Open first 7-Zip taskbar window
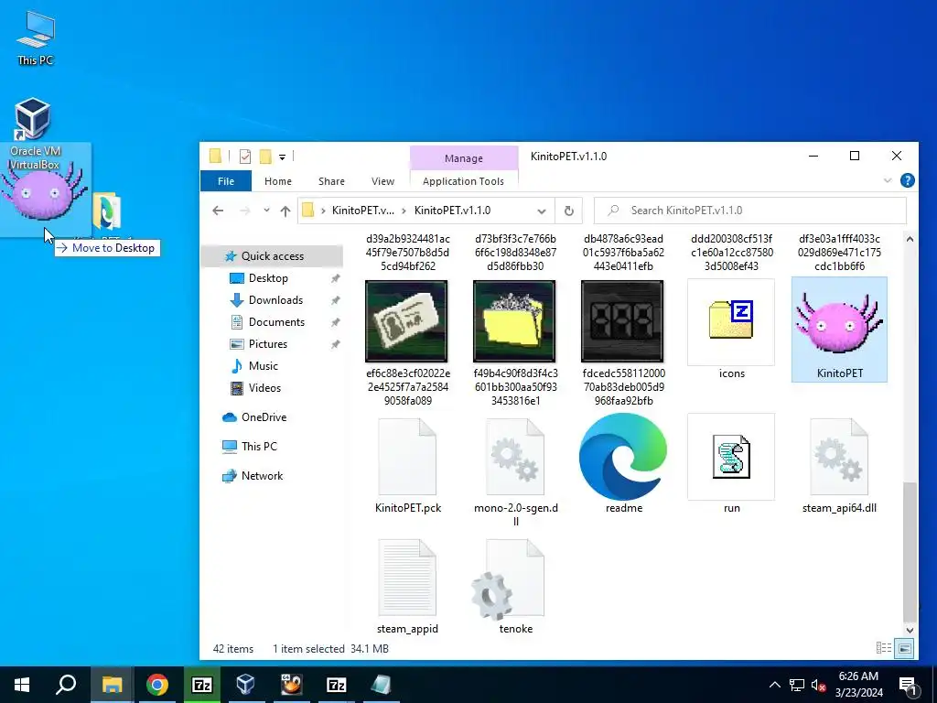Screen dimensions: 937x703 pyautogui.click(x=201, y=685)
